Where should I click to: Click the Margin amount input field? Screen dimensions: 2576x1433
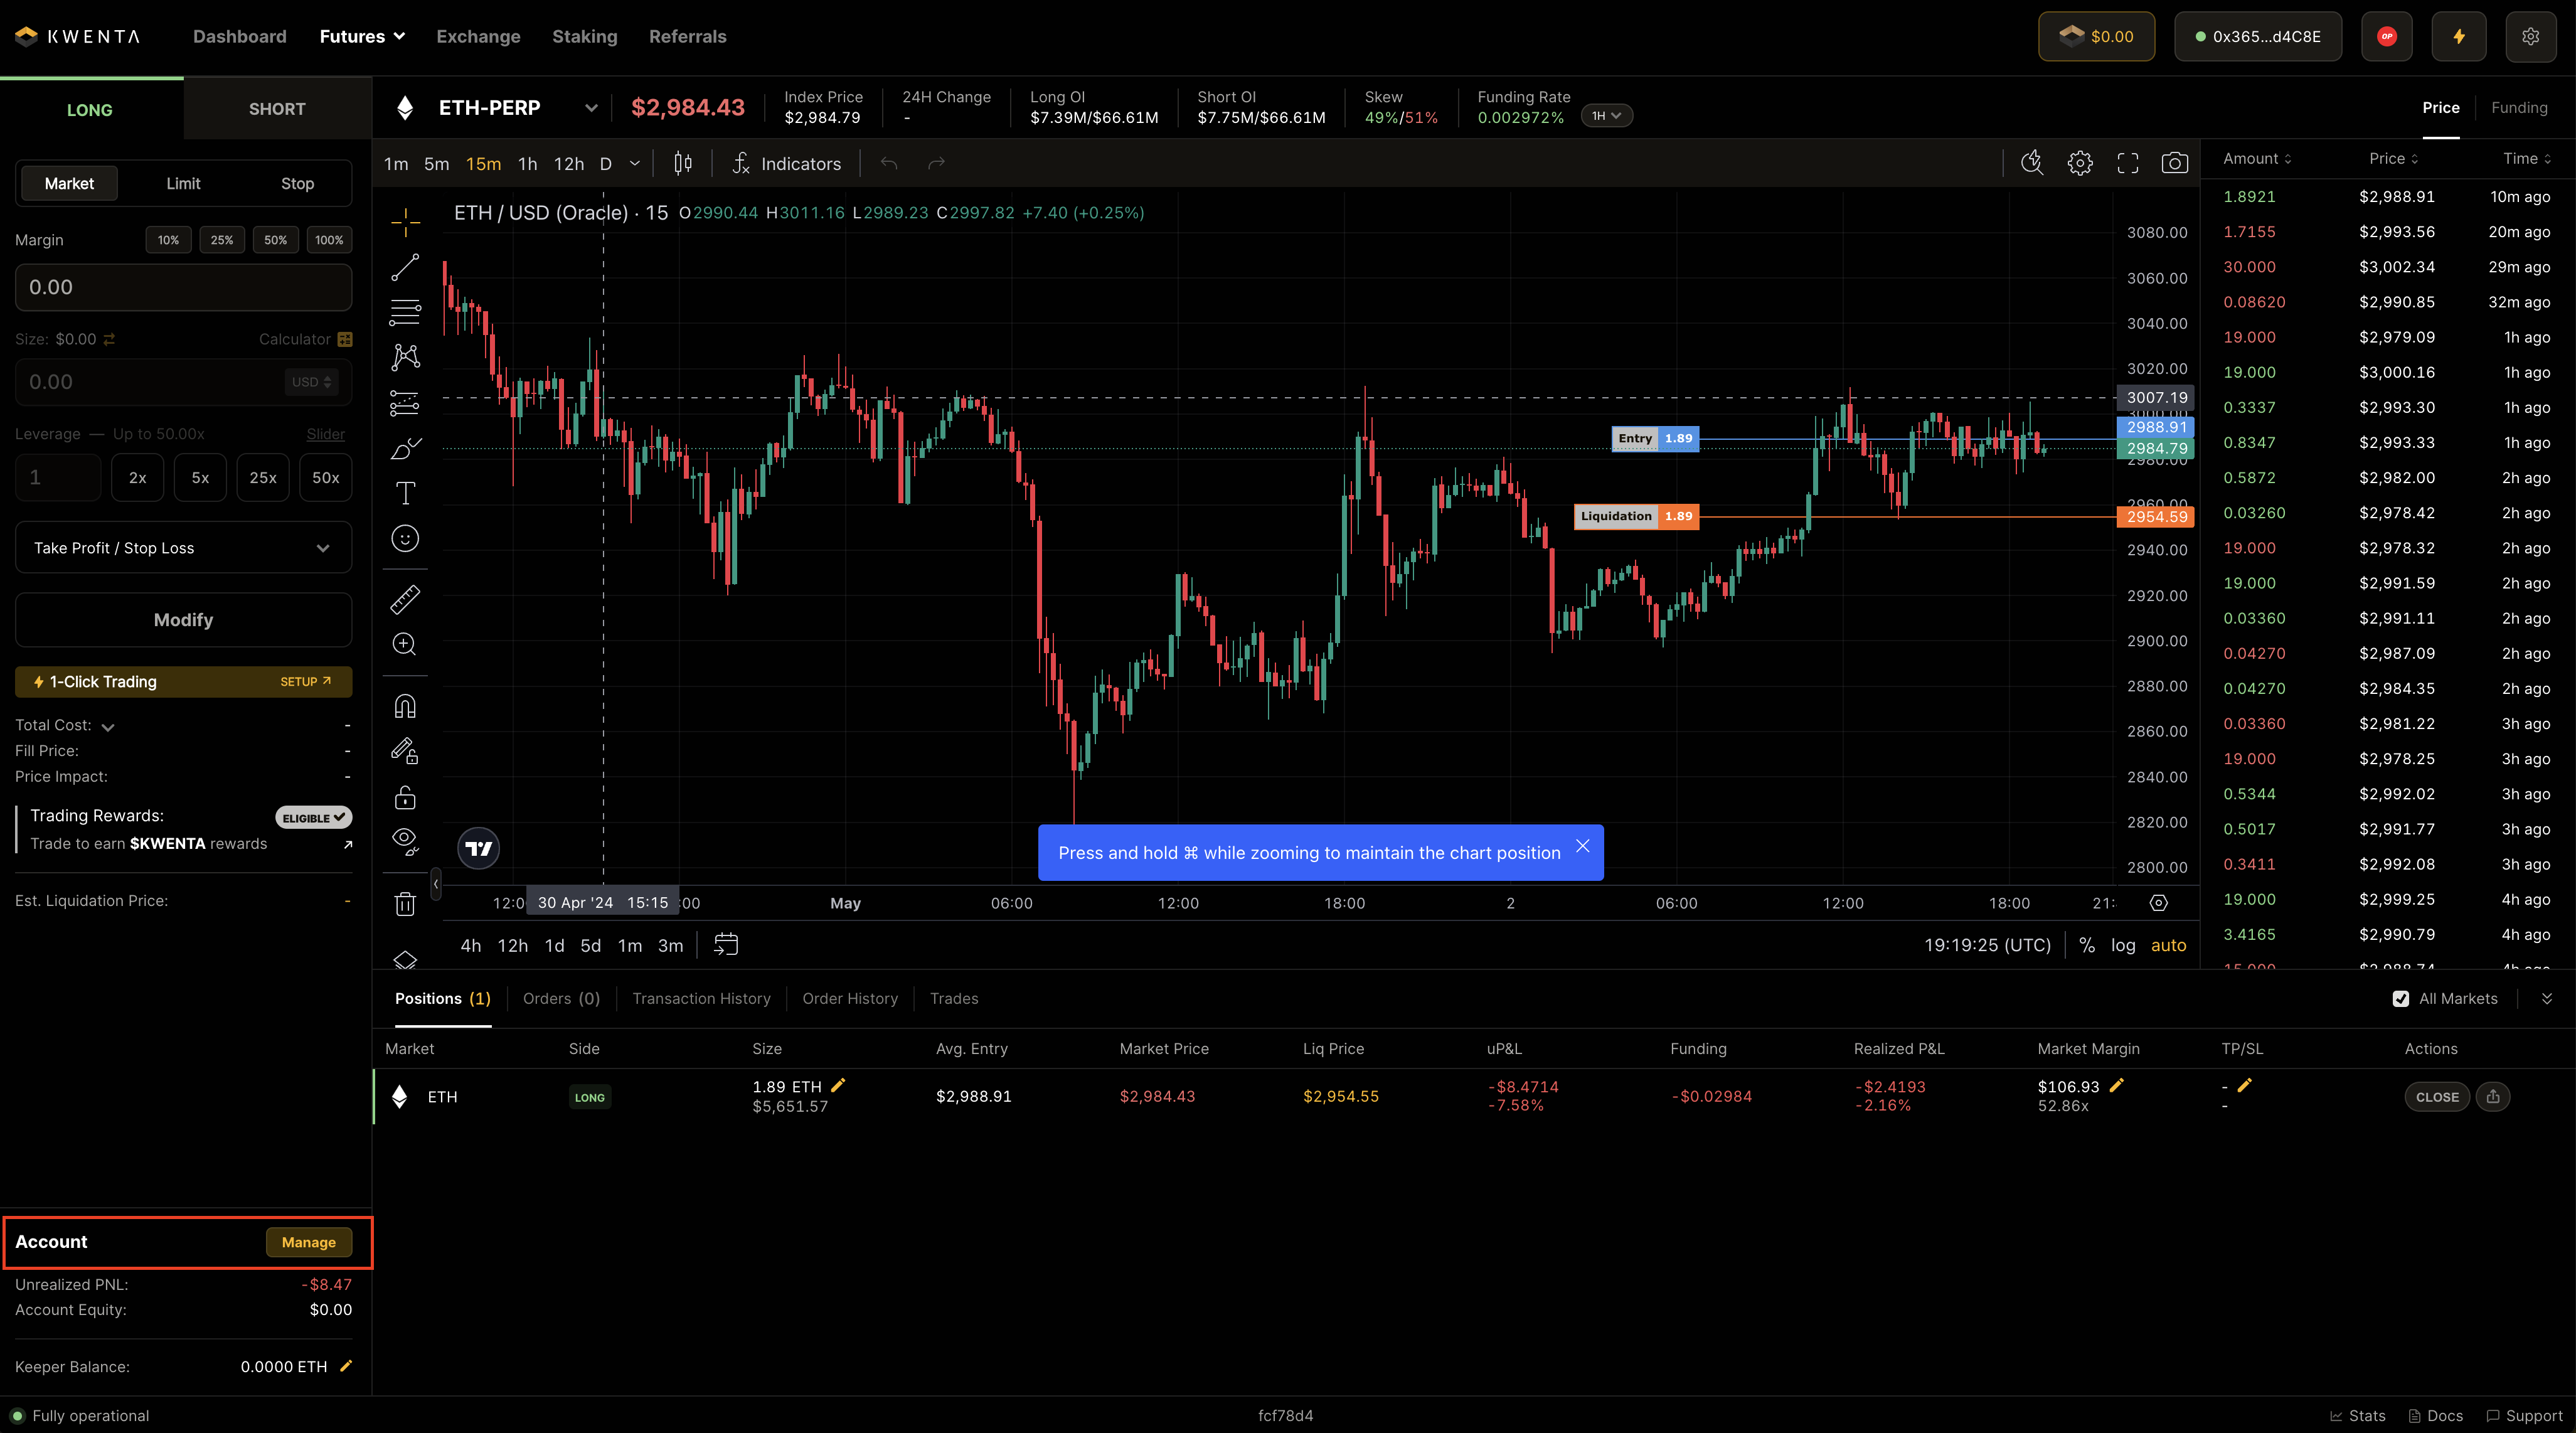point(184,287)
